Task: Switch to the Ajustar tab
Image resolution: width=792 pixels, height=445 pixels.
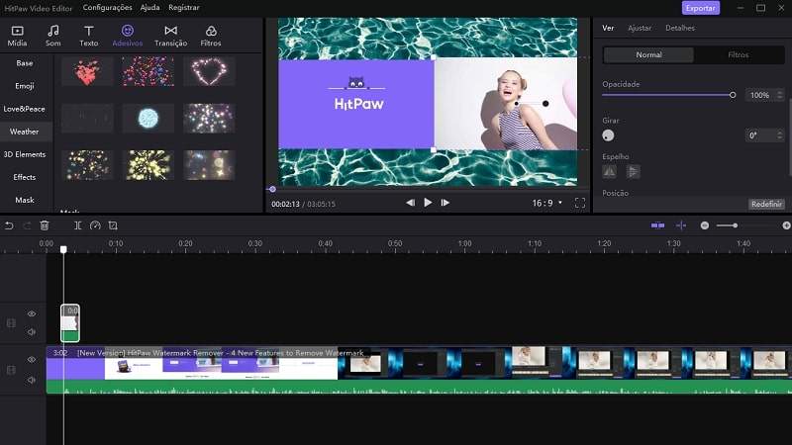Action: click(x=640, y=29)
